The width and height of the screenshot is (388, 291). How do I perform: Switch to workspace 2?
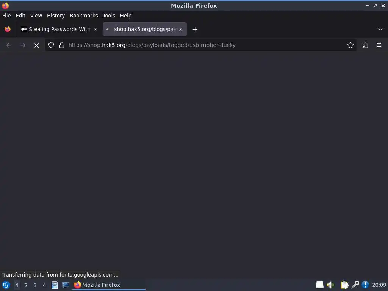26,285
